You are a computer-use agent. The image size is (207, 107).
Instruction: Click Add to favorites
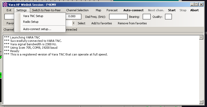coord(102,23)
